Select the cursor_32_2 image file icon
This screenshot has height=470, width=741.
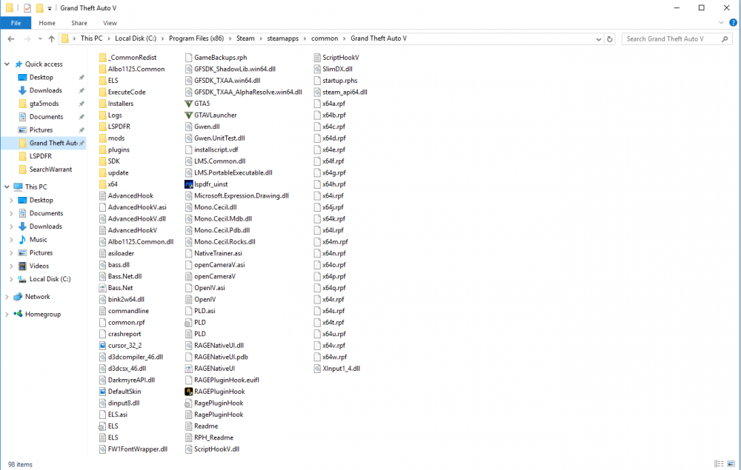(102, 346)
